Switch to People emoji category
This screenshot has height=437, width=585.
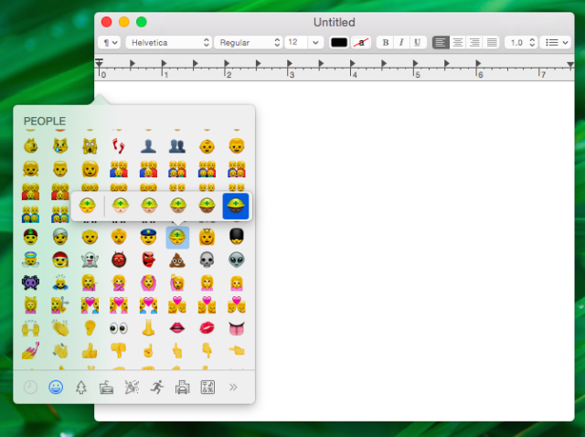(x=56, y=388)
